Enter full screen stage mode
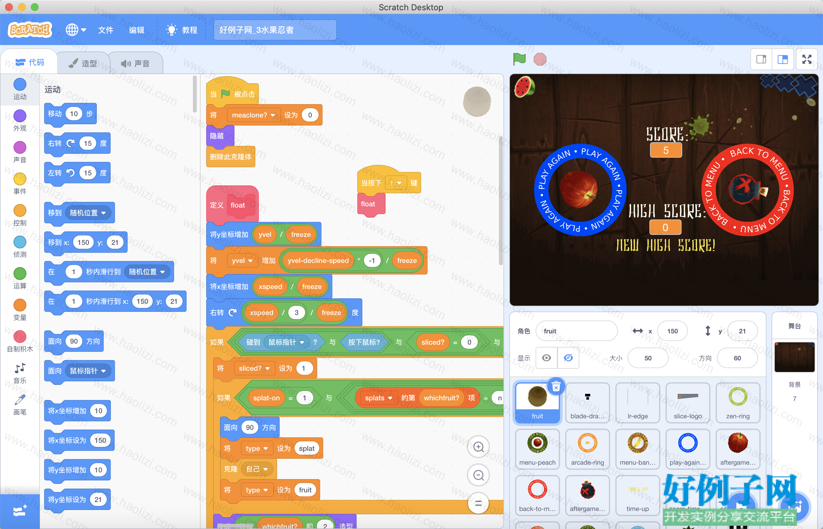Screen dimensions: 823x529 (x=807, y=60)
